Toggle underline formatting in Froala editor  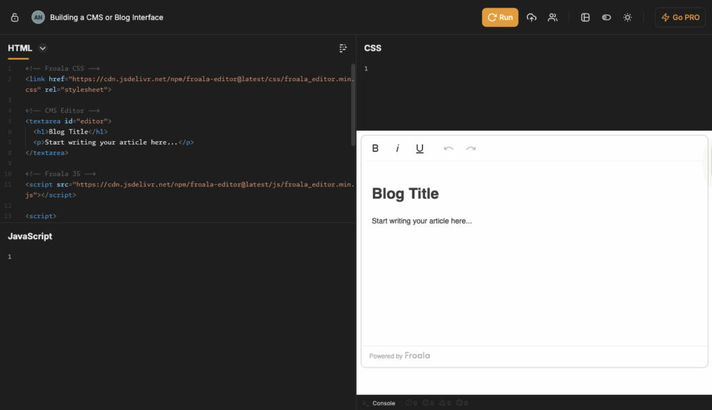[x=419, y=149]
